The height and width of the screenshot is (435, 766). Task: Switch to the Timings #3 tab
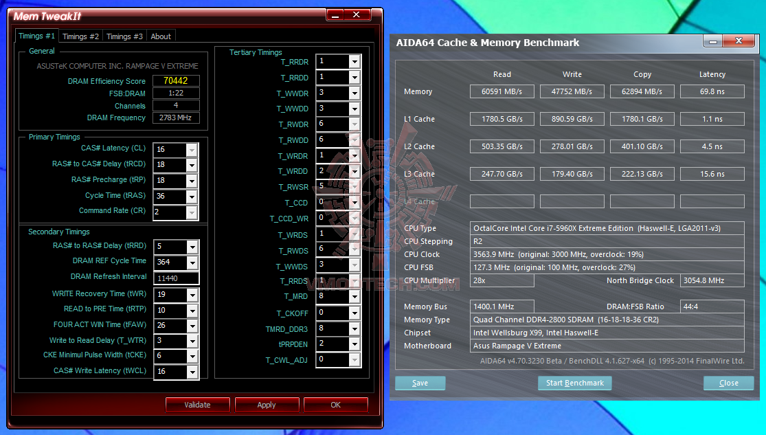[124, 36]
